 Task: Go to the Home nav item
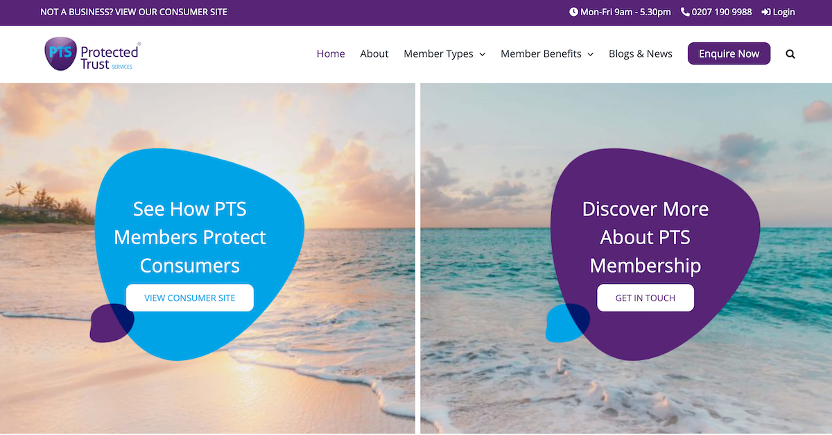coord(331,54)
